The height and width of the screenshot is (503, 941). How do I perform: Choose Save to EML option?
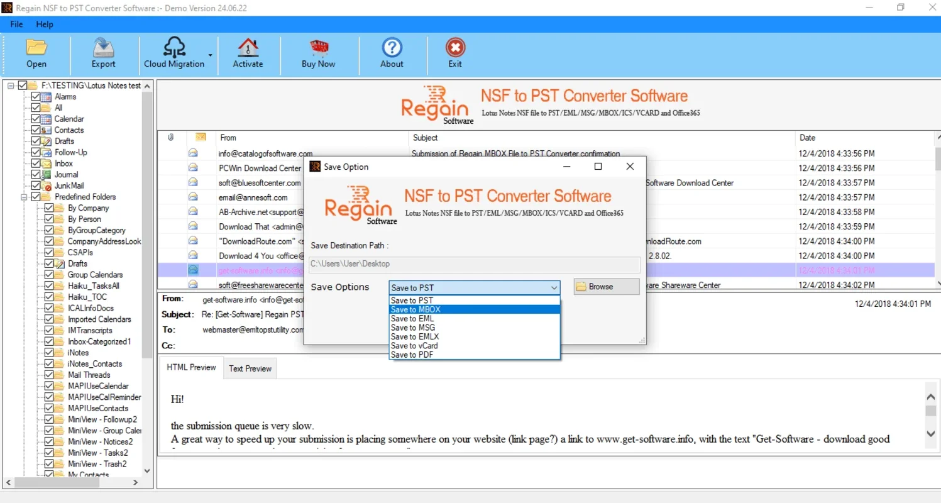475,318
